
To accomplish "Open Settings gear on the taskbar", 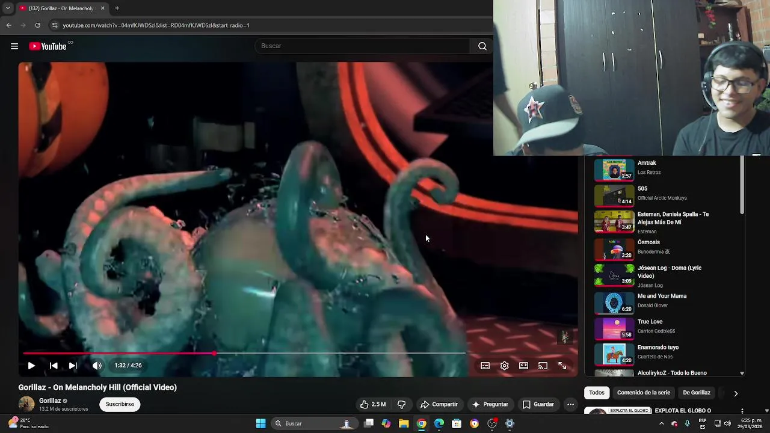I will [x=510, y=423].
